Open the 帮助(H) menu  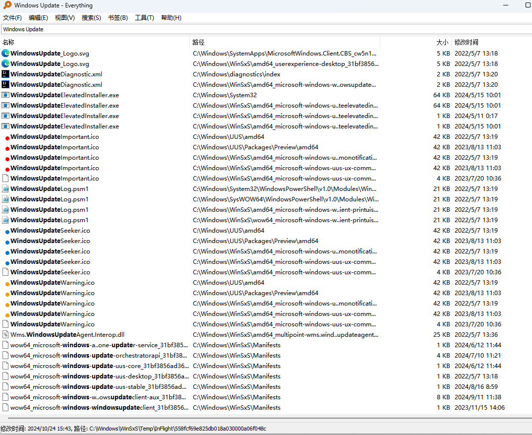(x=172, y=18)
